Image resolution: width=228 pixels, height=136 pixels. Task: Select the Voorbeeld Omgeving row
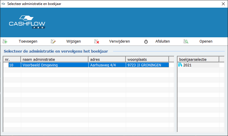tap(89, 65)
